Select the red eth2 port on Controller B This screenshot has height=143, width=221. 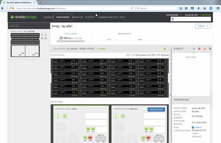click(148, 138)
